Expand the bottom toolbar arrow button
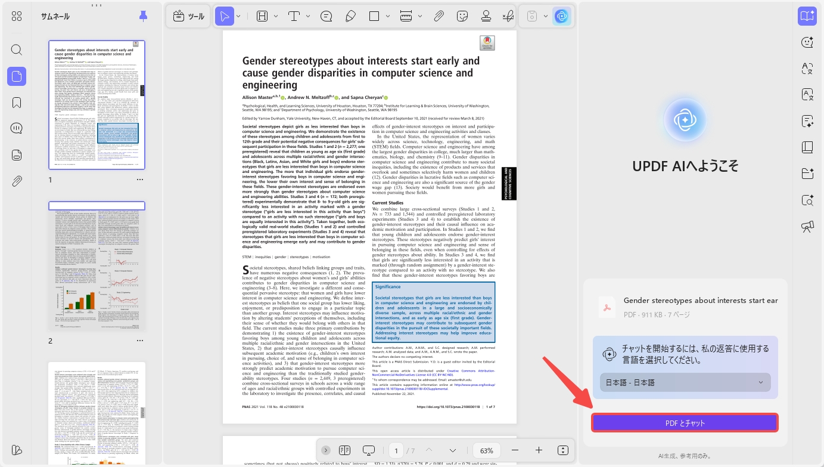This screenshot has height=467, width=824. (x=326, y=450)
